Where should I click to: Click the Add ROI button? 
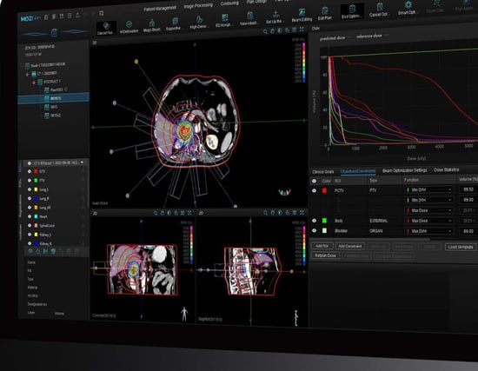[x=322, y=246]
